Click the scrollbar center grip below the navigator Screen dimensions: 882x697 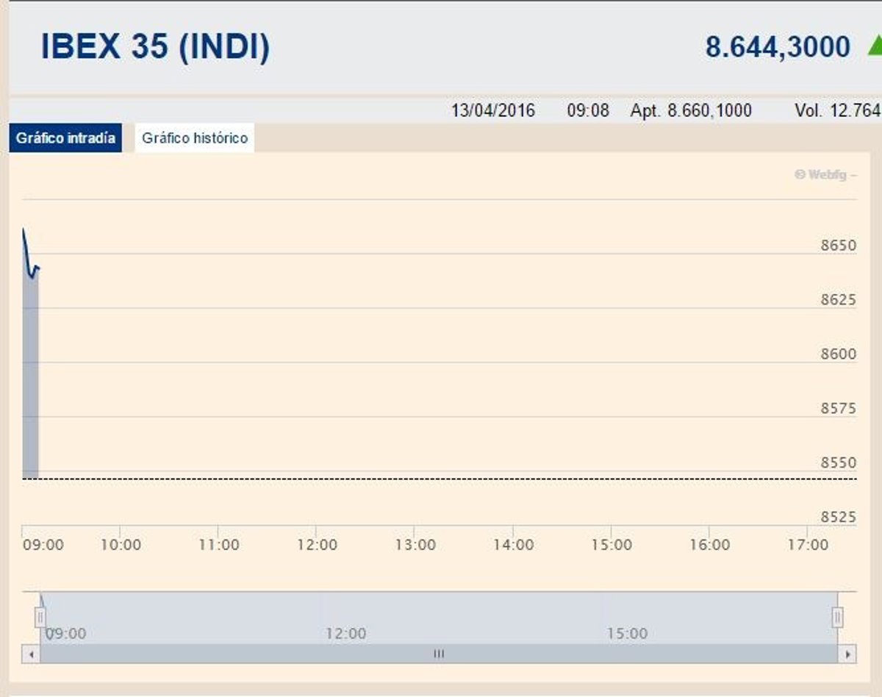[x=439, y=654]
